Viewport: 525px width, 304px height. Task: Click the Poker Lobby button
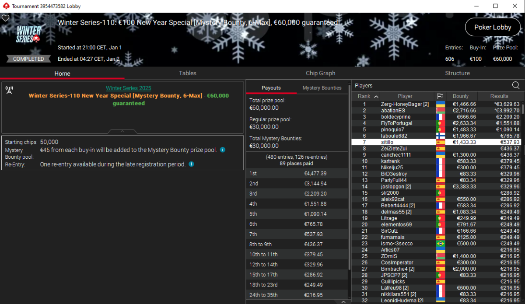click(x=492, y=27)
